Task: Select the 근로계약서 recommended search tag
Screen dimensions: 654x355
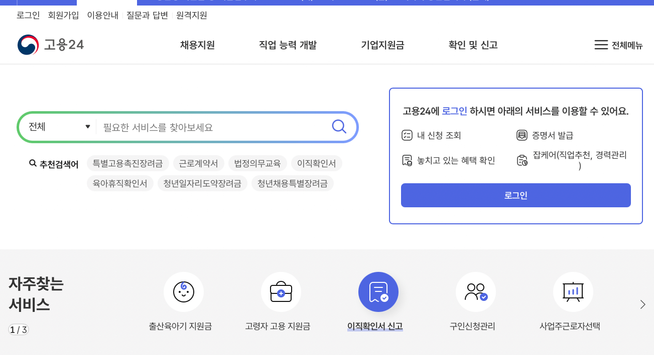Action: pyautogui.click(x=199, y=163)
